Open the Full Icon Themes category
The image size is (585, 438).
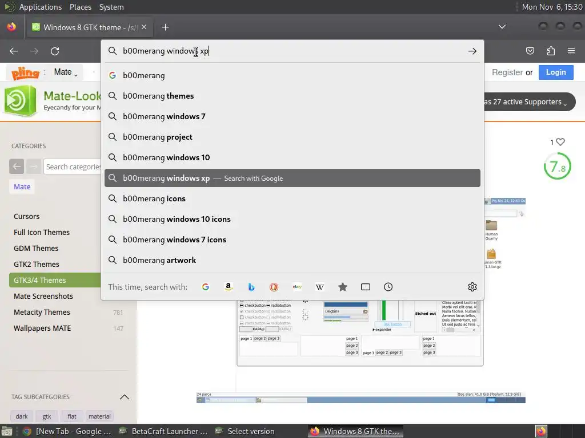[x=42, y=233]
